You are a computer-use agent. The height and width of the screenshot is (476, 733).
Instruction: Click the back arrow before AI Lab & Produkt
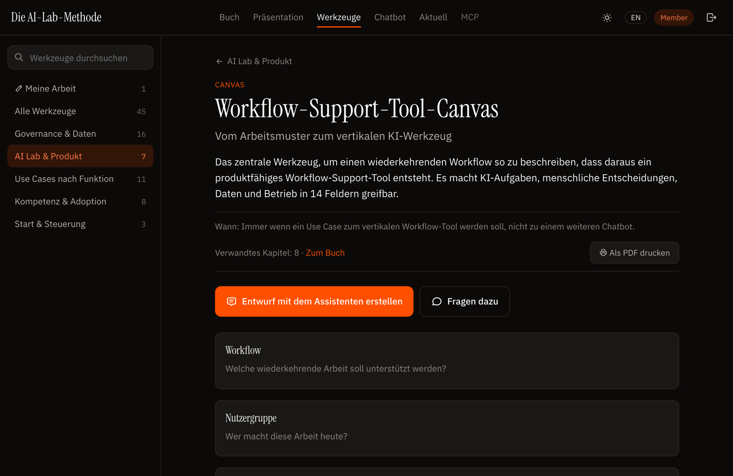[219, 61]
